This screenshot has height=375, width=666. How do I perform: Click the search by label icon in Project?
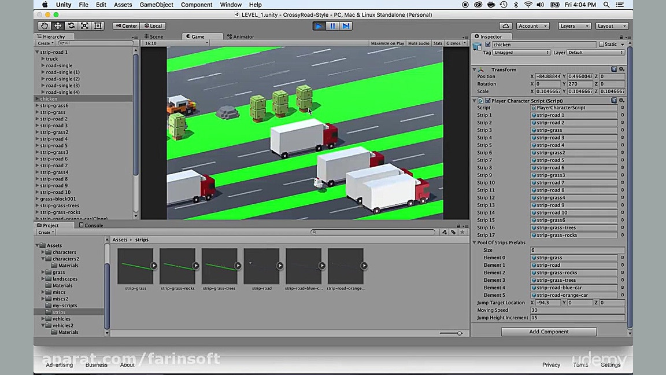point(453,232)
